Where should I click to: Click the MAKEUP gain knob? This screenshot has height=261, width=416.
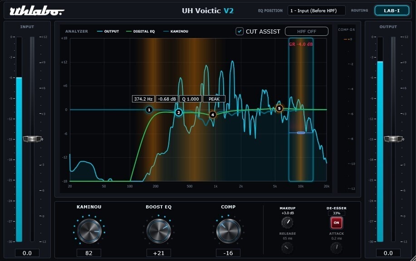(287, 222)
